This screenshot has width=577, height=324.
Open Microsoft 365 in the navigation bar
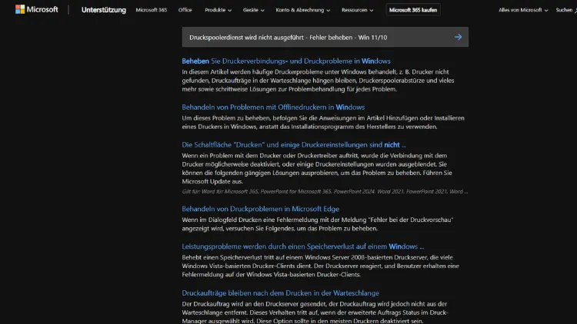[x=152, y=10]
